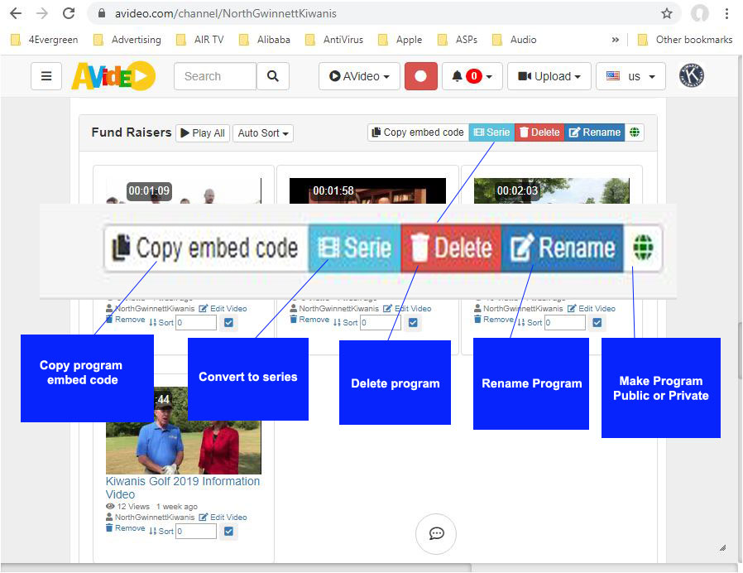The height and width of the screenshot is (573, 743).
Task: Open the chat bubble at the bottom
Action: (x=436, y=534)
